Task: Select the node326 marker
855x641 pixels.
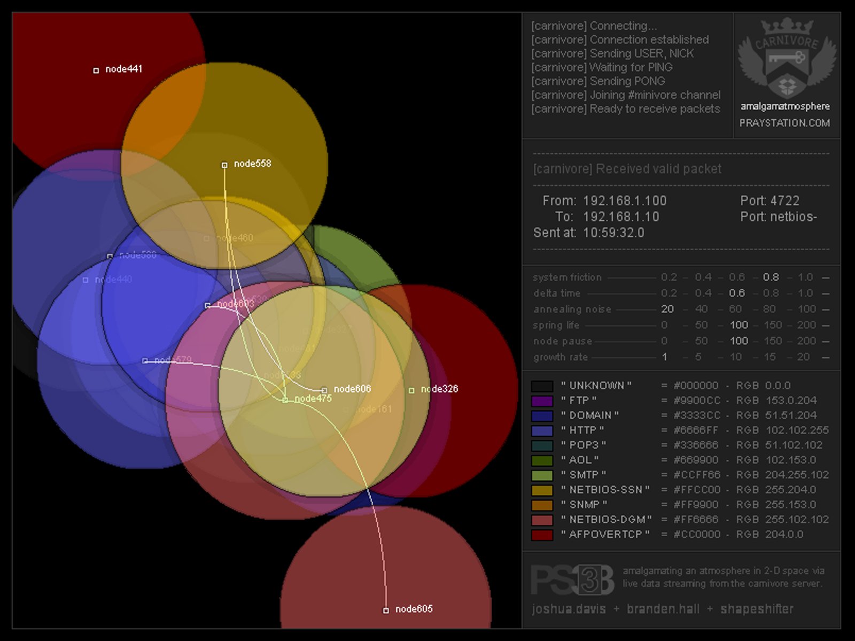Action: pyautogui.click(x=411, y=390)
